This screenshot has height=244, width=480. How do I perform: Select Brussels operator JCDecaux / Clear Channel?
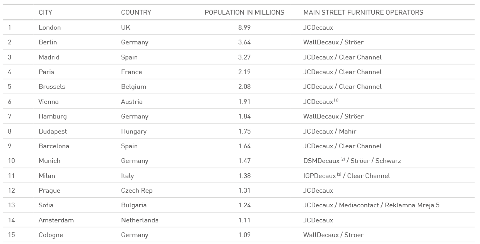tap(342, 86)
